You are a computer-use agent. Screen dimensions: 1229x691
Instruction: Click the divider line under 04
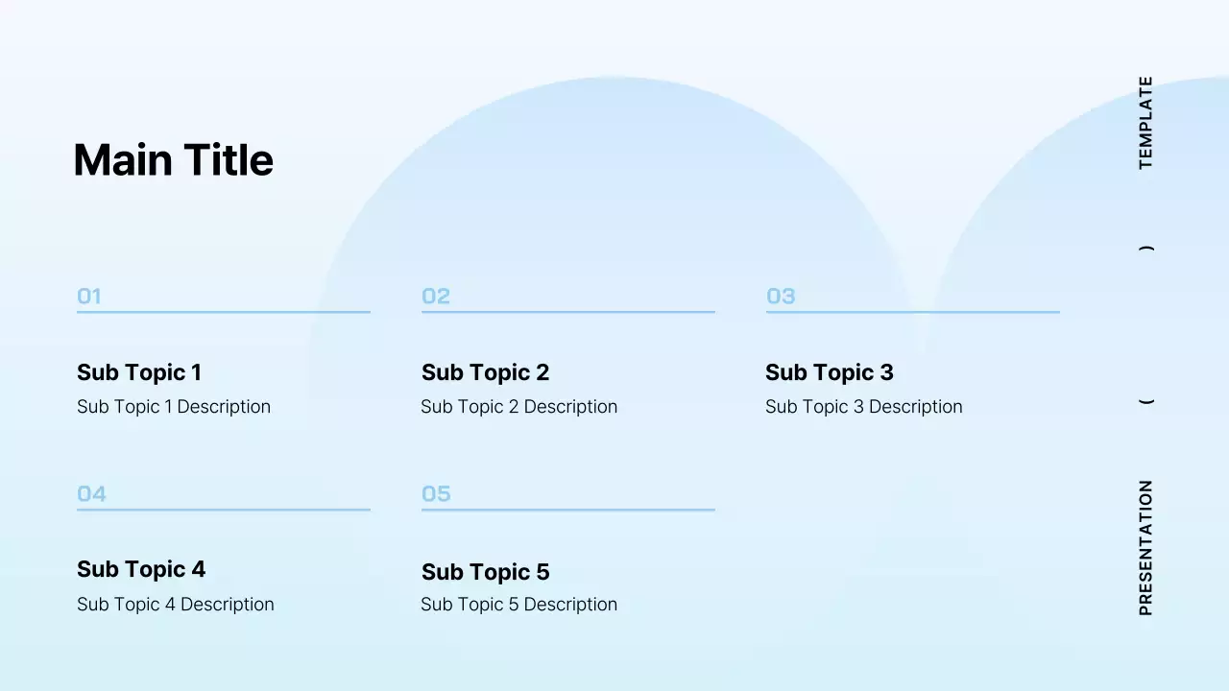click(223, 510)
